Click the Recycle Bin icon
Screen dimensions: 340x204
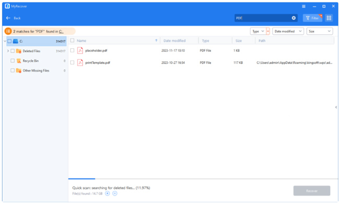pos(19,61)
